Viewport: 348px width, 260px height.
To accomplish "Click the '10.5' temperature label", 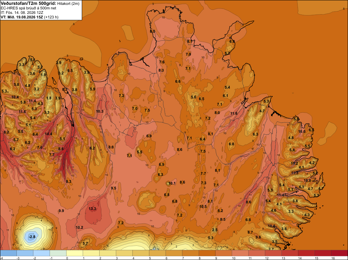I will click(203, 206).
